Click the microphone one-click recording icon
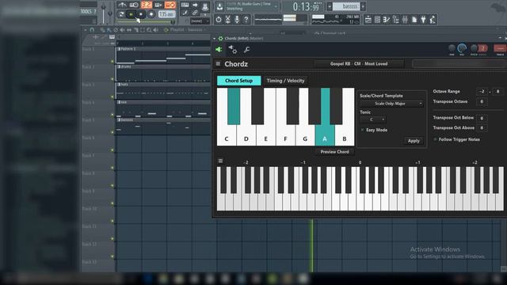 coord(237,20)
